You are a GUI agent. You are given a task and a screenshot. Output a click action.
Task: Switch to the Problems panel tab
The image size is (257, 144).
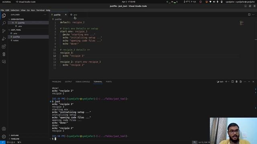click(x=57, y=82)
